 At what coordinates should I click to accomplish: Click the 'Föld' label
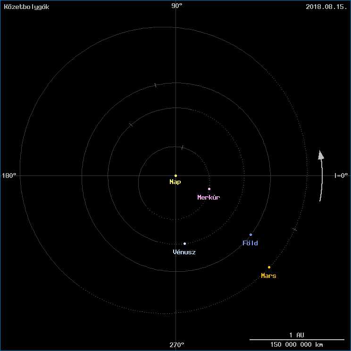coord(250,243)
